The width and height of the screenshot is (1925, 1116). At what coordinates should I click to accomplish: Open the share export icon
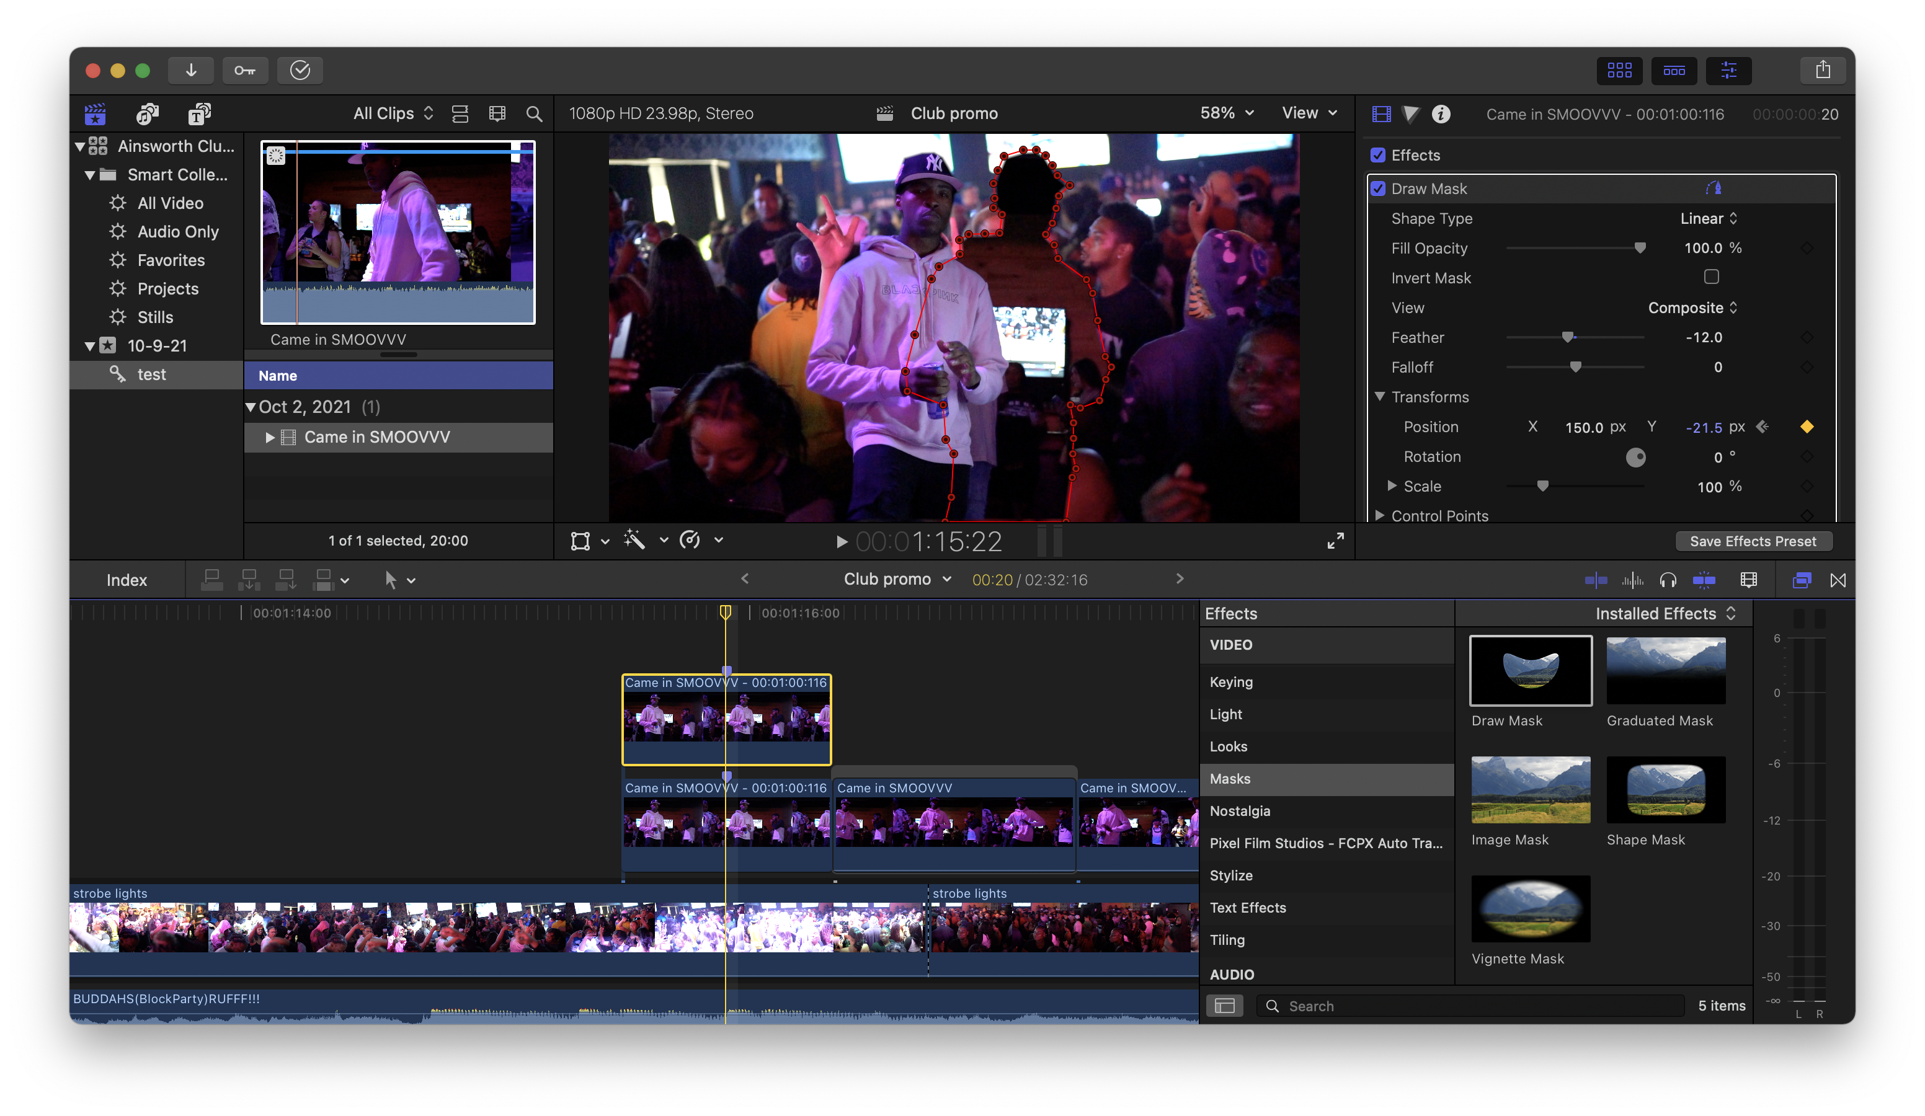1823,70
